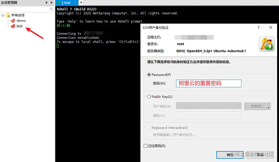
Task: Click the demo session icon
Action: pos(13,21)
